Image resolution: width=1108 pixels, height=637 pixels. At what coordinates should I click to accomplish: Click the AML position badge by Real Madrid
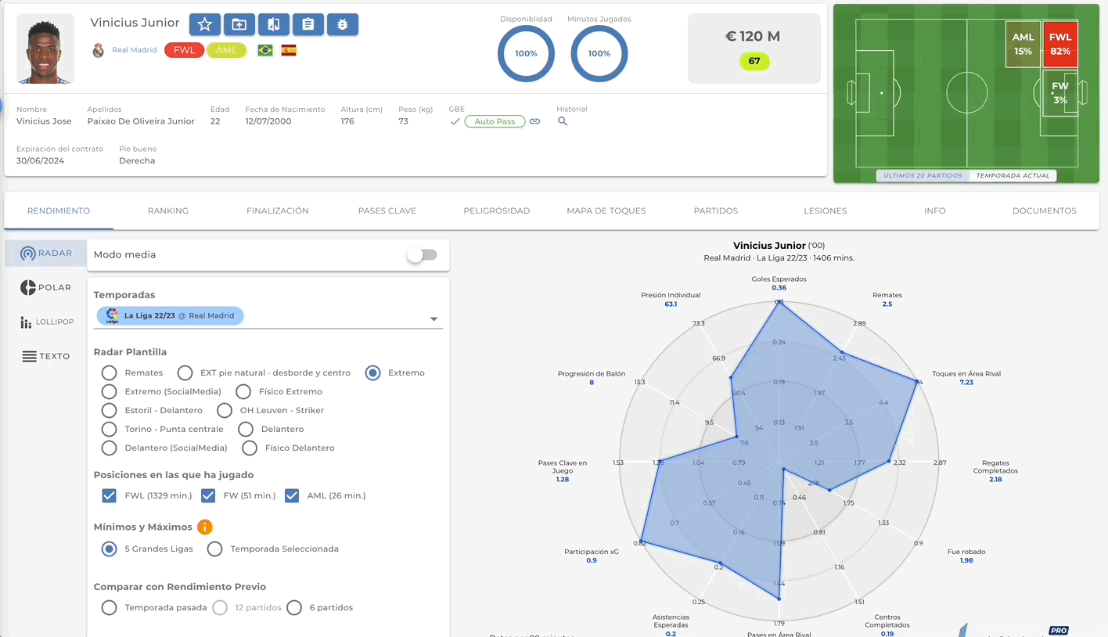coord(226,50)
